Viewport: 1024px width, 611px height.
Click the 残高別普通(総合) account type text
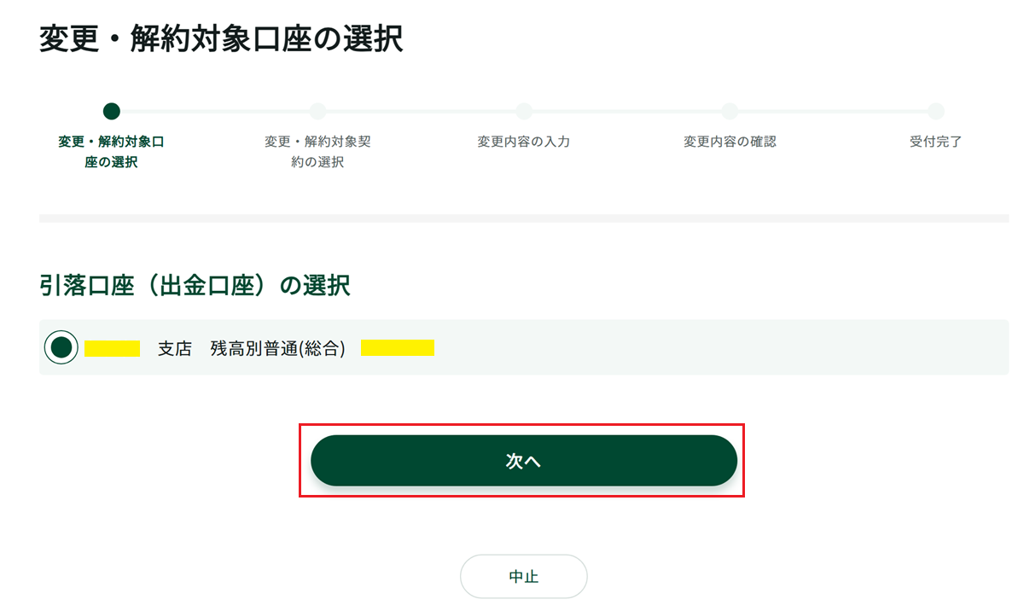[x=278, y=348]
